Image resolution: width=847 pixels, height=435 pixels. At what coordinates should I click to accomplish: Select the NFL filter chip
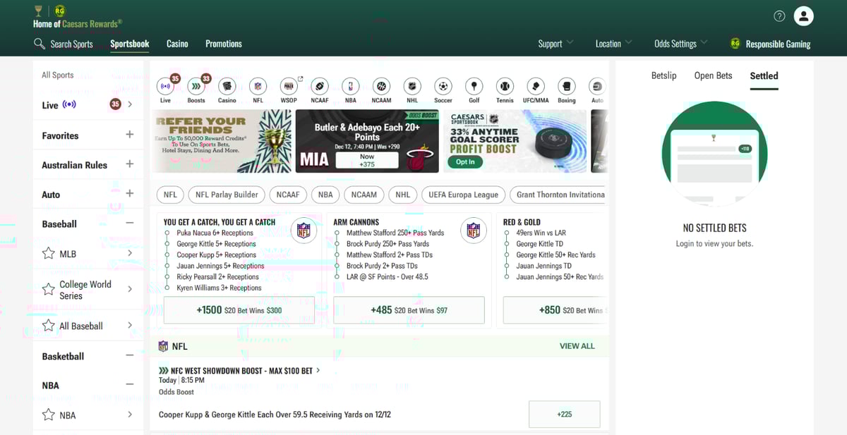pos(171,195)
